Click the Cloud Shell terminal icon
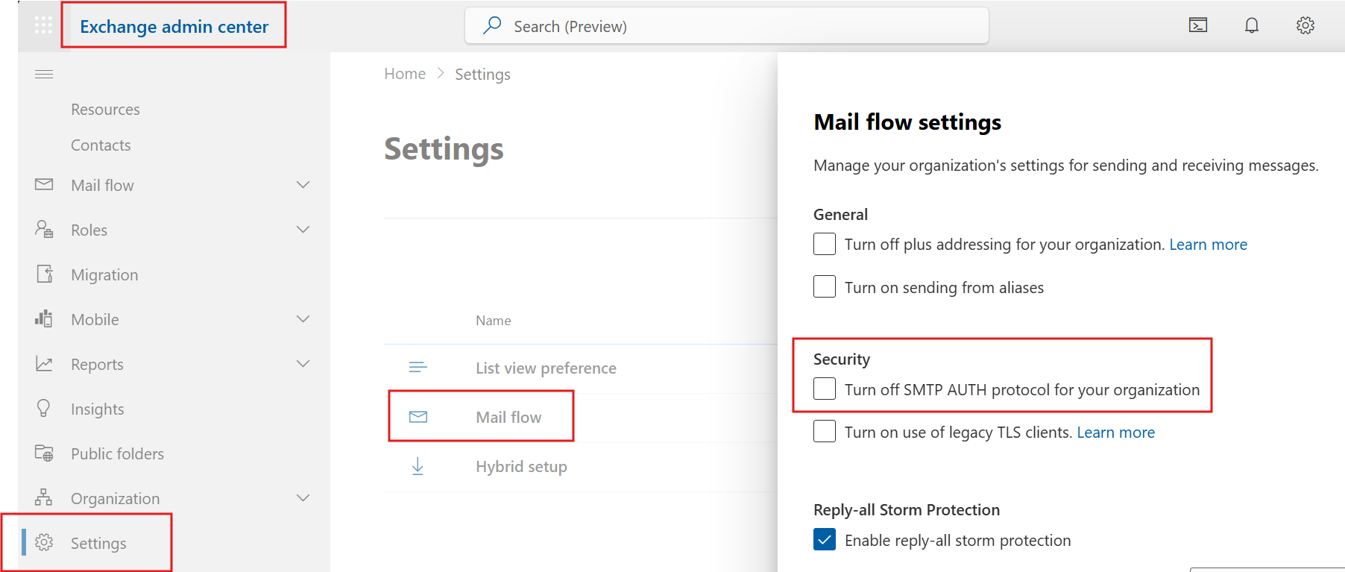 point(1198,25)
